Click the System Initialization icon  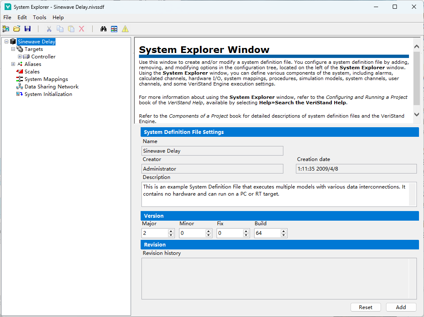pos(20,94)
